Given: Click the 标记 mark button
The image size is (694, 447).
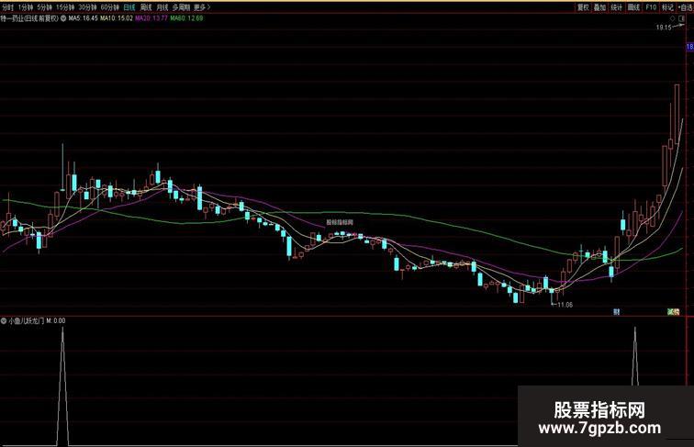Looking at the screenshot, I should click(667, 7).
